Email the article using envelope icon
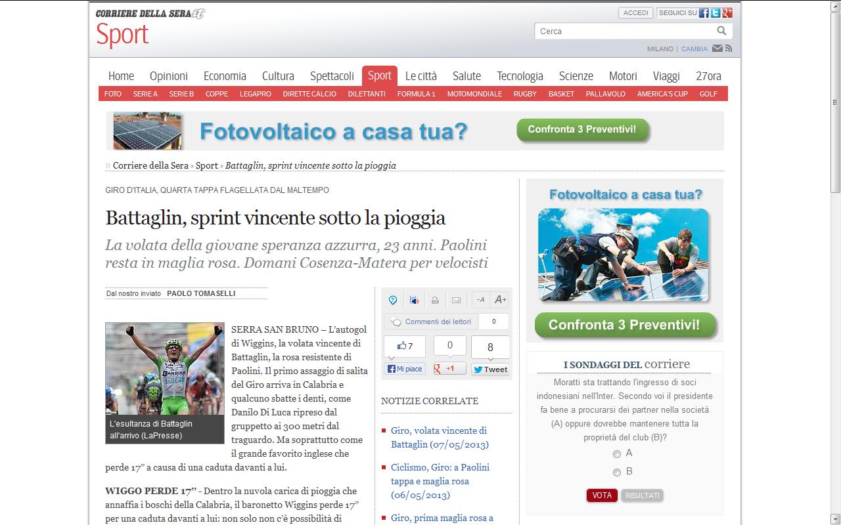 (456, 300)
